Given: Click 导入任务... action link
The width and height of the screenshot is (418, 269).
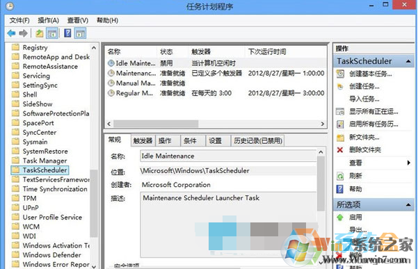Looking at the screenshot, I should (364, 99).
